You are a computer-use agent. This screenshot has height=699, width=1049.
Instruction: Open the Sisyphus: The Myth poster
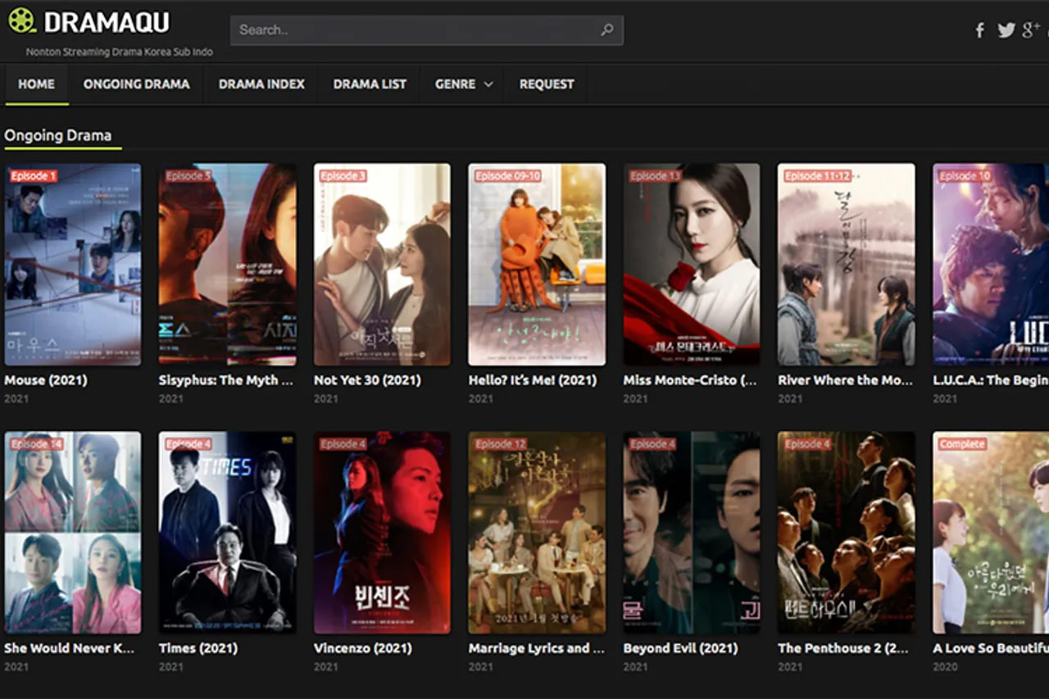[227, 265]
